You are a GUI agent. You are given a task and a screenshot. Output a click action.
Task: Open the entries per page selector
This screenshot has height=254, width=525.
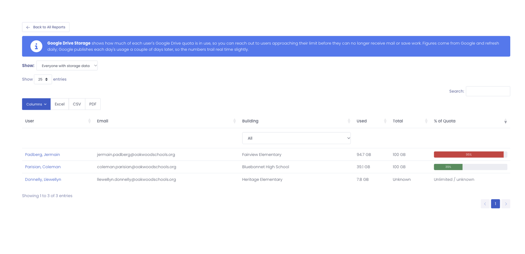43,79
